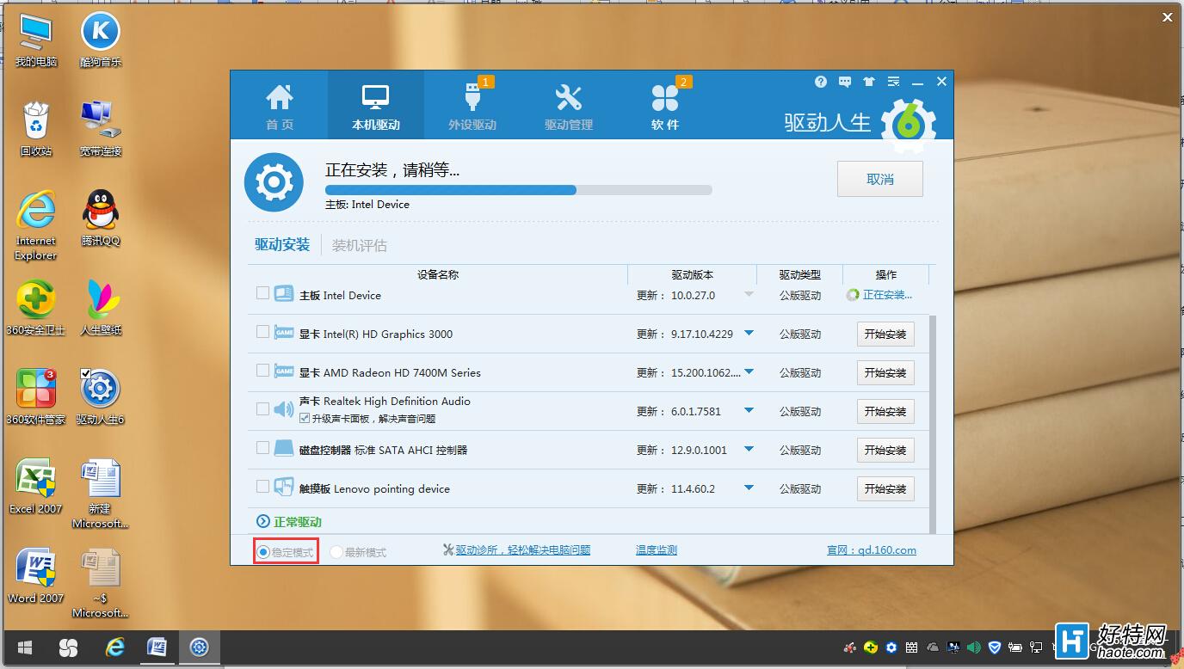The image size is (1184, 669).
Task: Click the 驱动人生 gear taskbar button
Action: click(200, 648)
